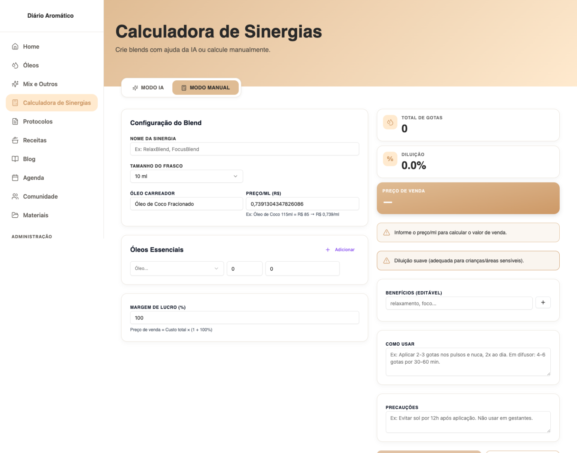The width and height of the screenshot is (577, 453).
Task: Expand the Óleo essential oil selector
Action: tap(177, 269)
